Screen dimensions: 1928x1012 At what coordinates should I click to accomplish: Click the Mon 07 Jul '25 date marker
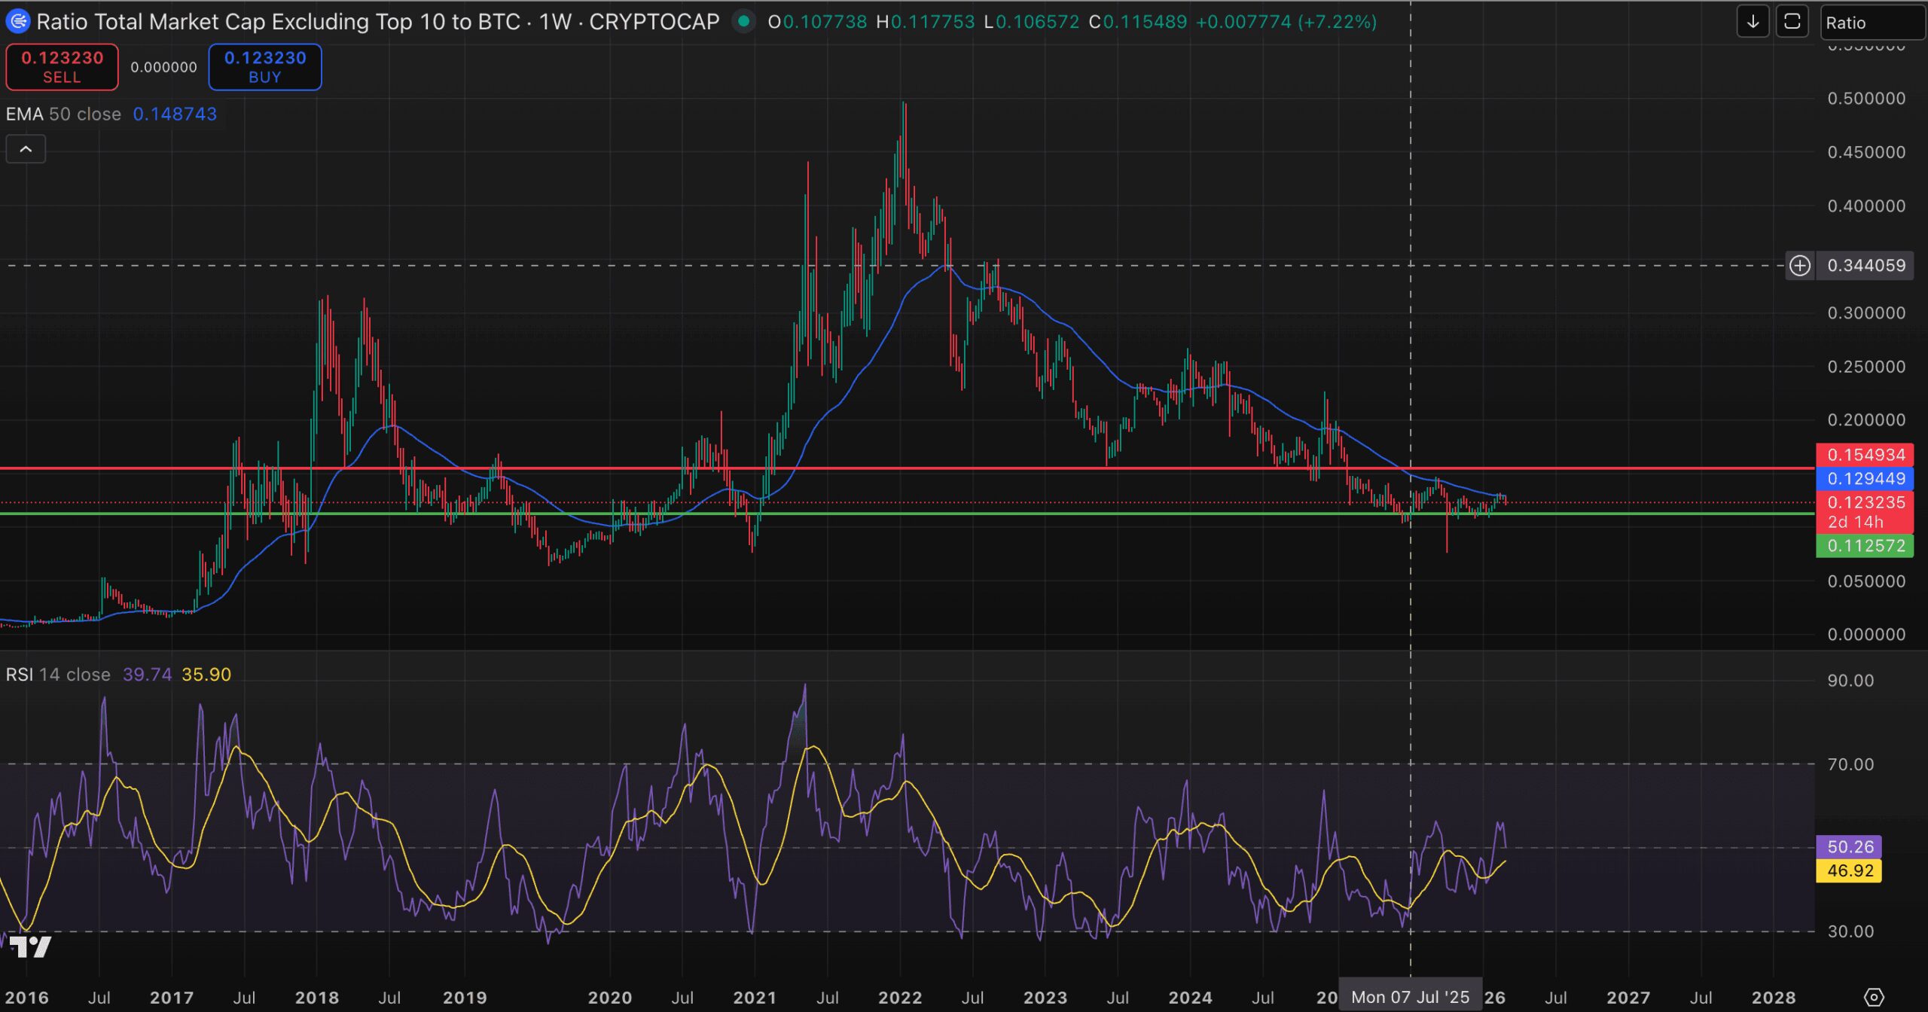pyautogui.click(x=1410, y=997)
